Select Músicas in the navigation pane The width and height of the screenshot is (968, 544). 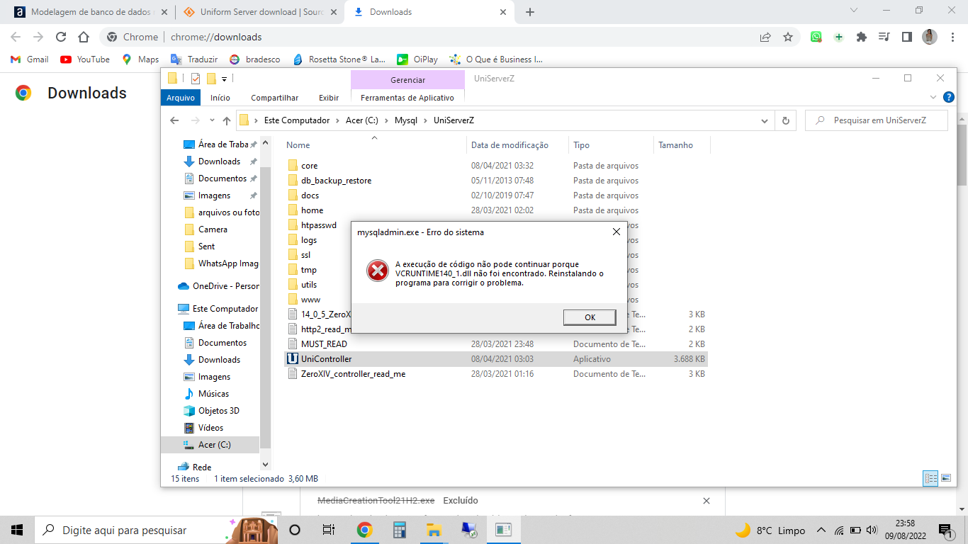coord(213,394)
